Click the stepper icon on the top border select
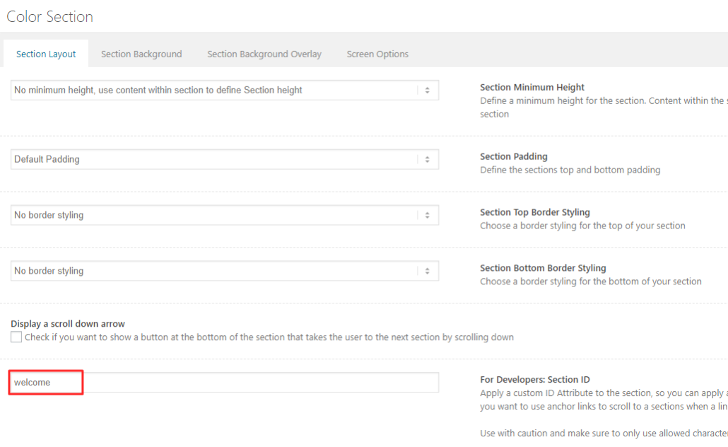The image size is (728, 447). tap(427, 214)
